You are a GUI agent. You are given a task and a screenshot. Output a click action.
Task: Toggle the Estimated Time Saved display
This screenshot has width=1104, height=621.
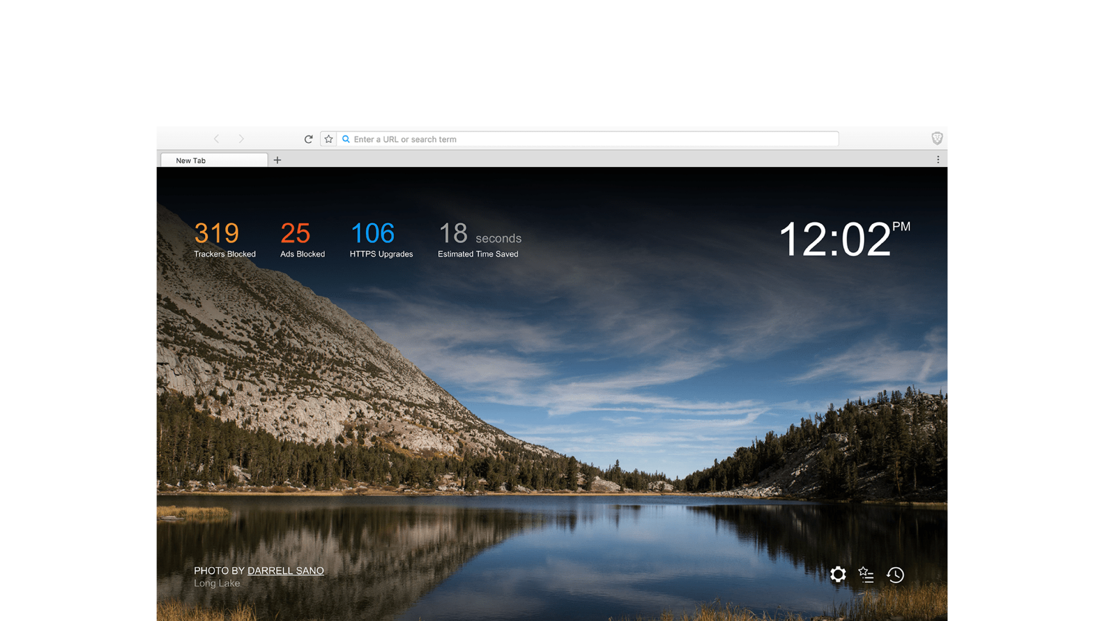point(478,239)
